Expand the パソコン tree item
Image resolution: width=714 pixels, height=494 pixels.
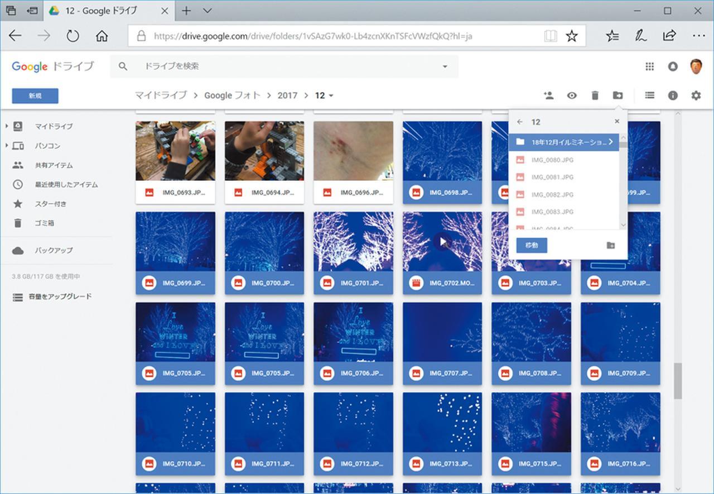click(7, 146)
